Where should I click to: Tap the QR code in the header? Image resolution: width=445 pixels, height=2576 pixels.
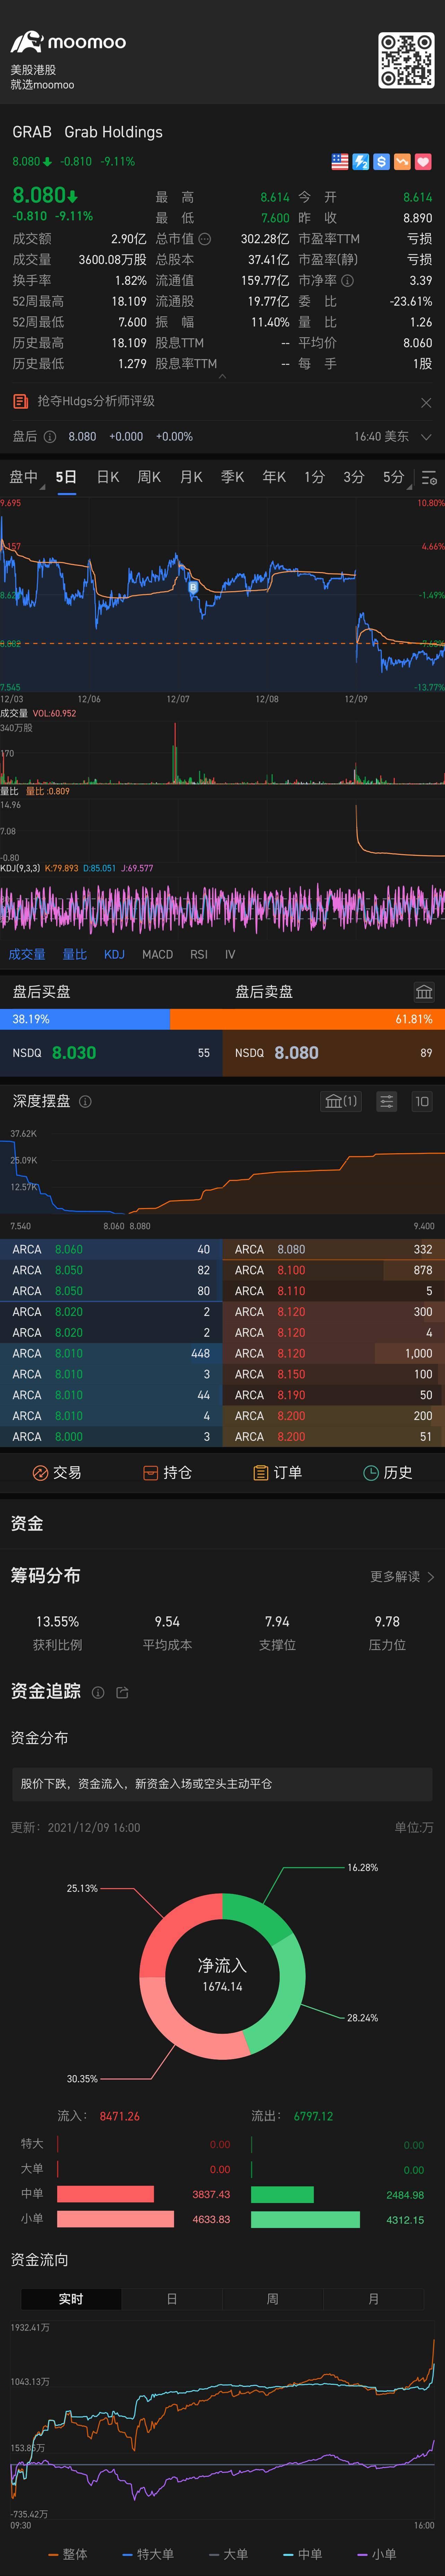coord(405,60)
